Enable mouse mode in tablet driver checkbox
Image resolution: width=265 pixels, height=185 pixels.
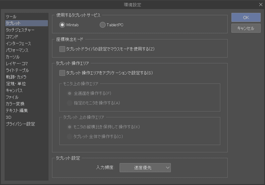(62, 49)
